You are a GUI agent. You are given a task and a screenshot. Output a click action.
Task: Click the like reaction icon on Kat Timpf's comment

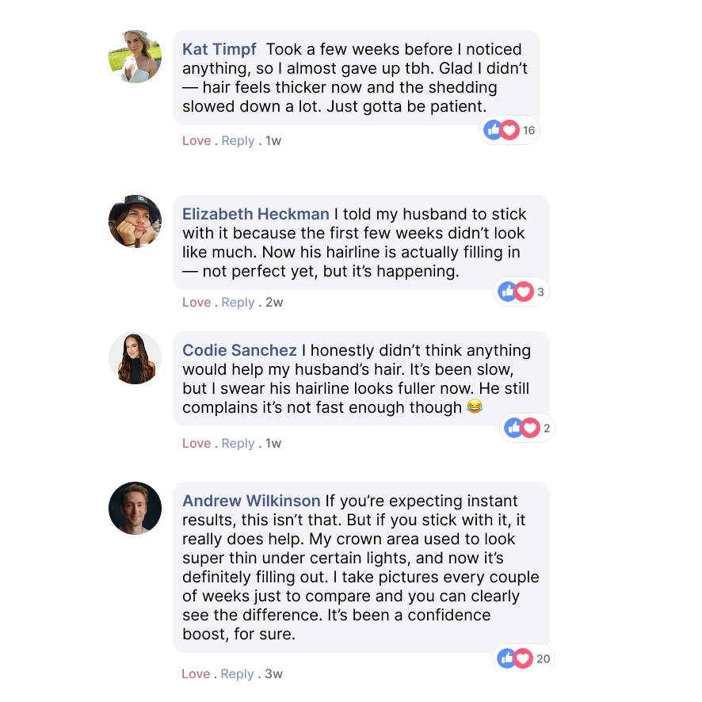coord(493,131)
